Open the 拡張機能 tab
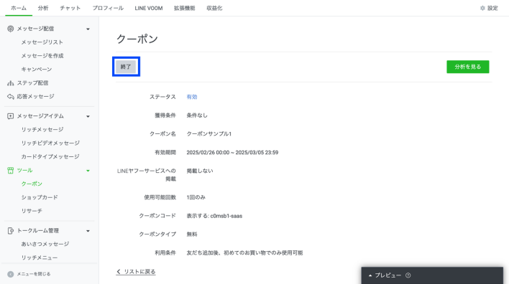Image resolution: width=509 pixels, height=284 pixels. pyautogui.click(x=184, y=8)
